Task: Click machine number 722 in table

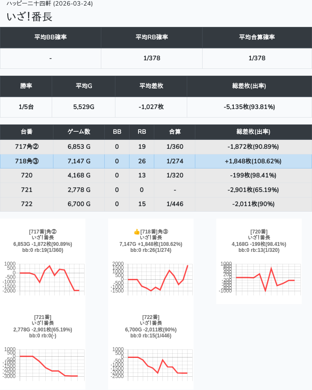Action: click(x=26, y=204)
